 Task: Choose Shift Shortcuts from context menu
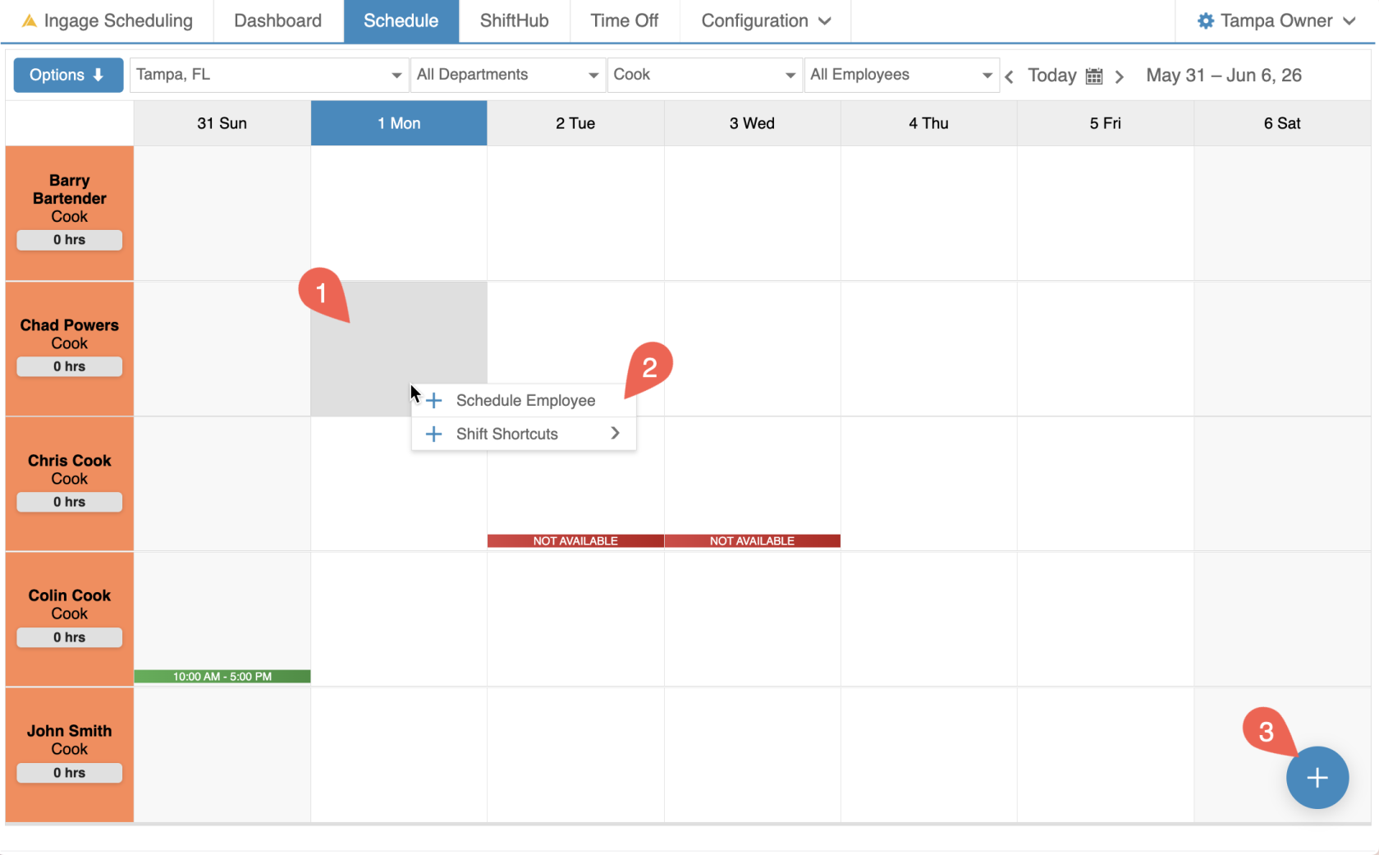524,434
